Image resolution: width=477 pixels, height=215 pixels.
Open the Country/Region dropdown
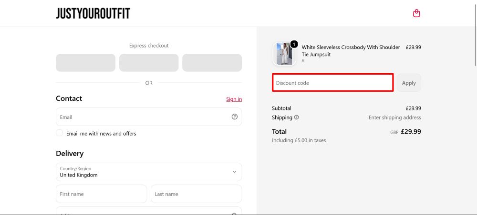[149, 172]
